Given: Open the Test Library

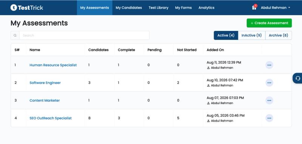Looking at the screenshot, I should [159, 8].
